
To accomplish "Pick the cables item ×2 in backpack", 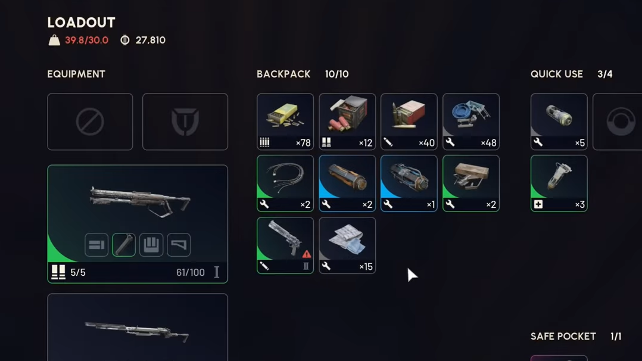I will 285,183.
